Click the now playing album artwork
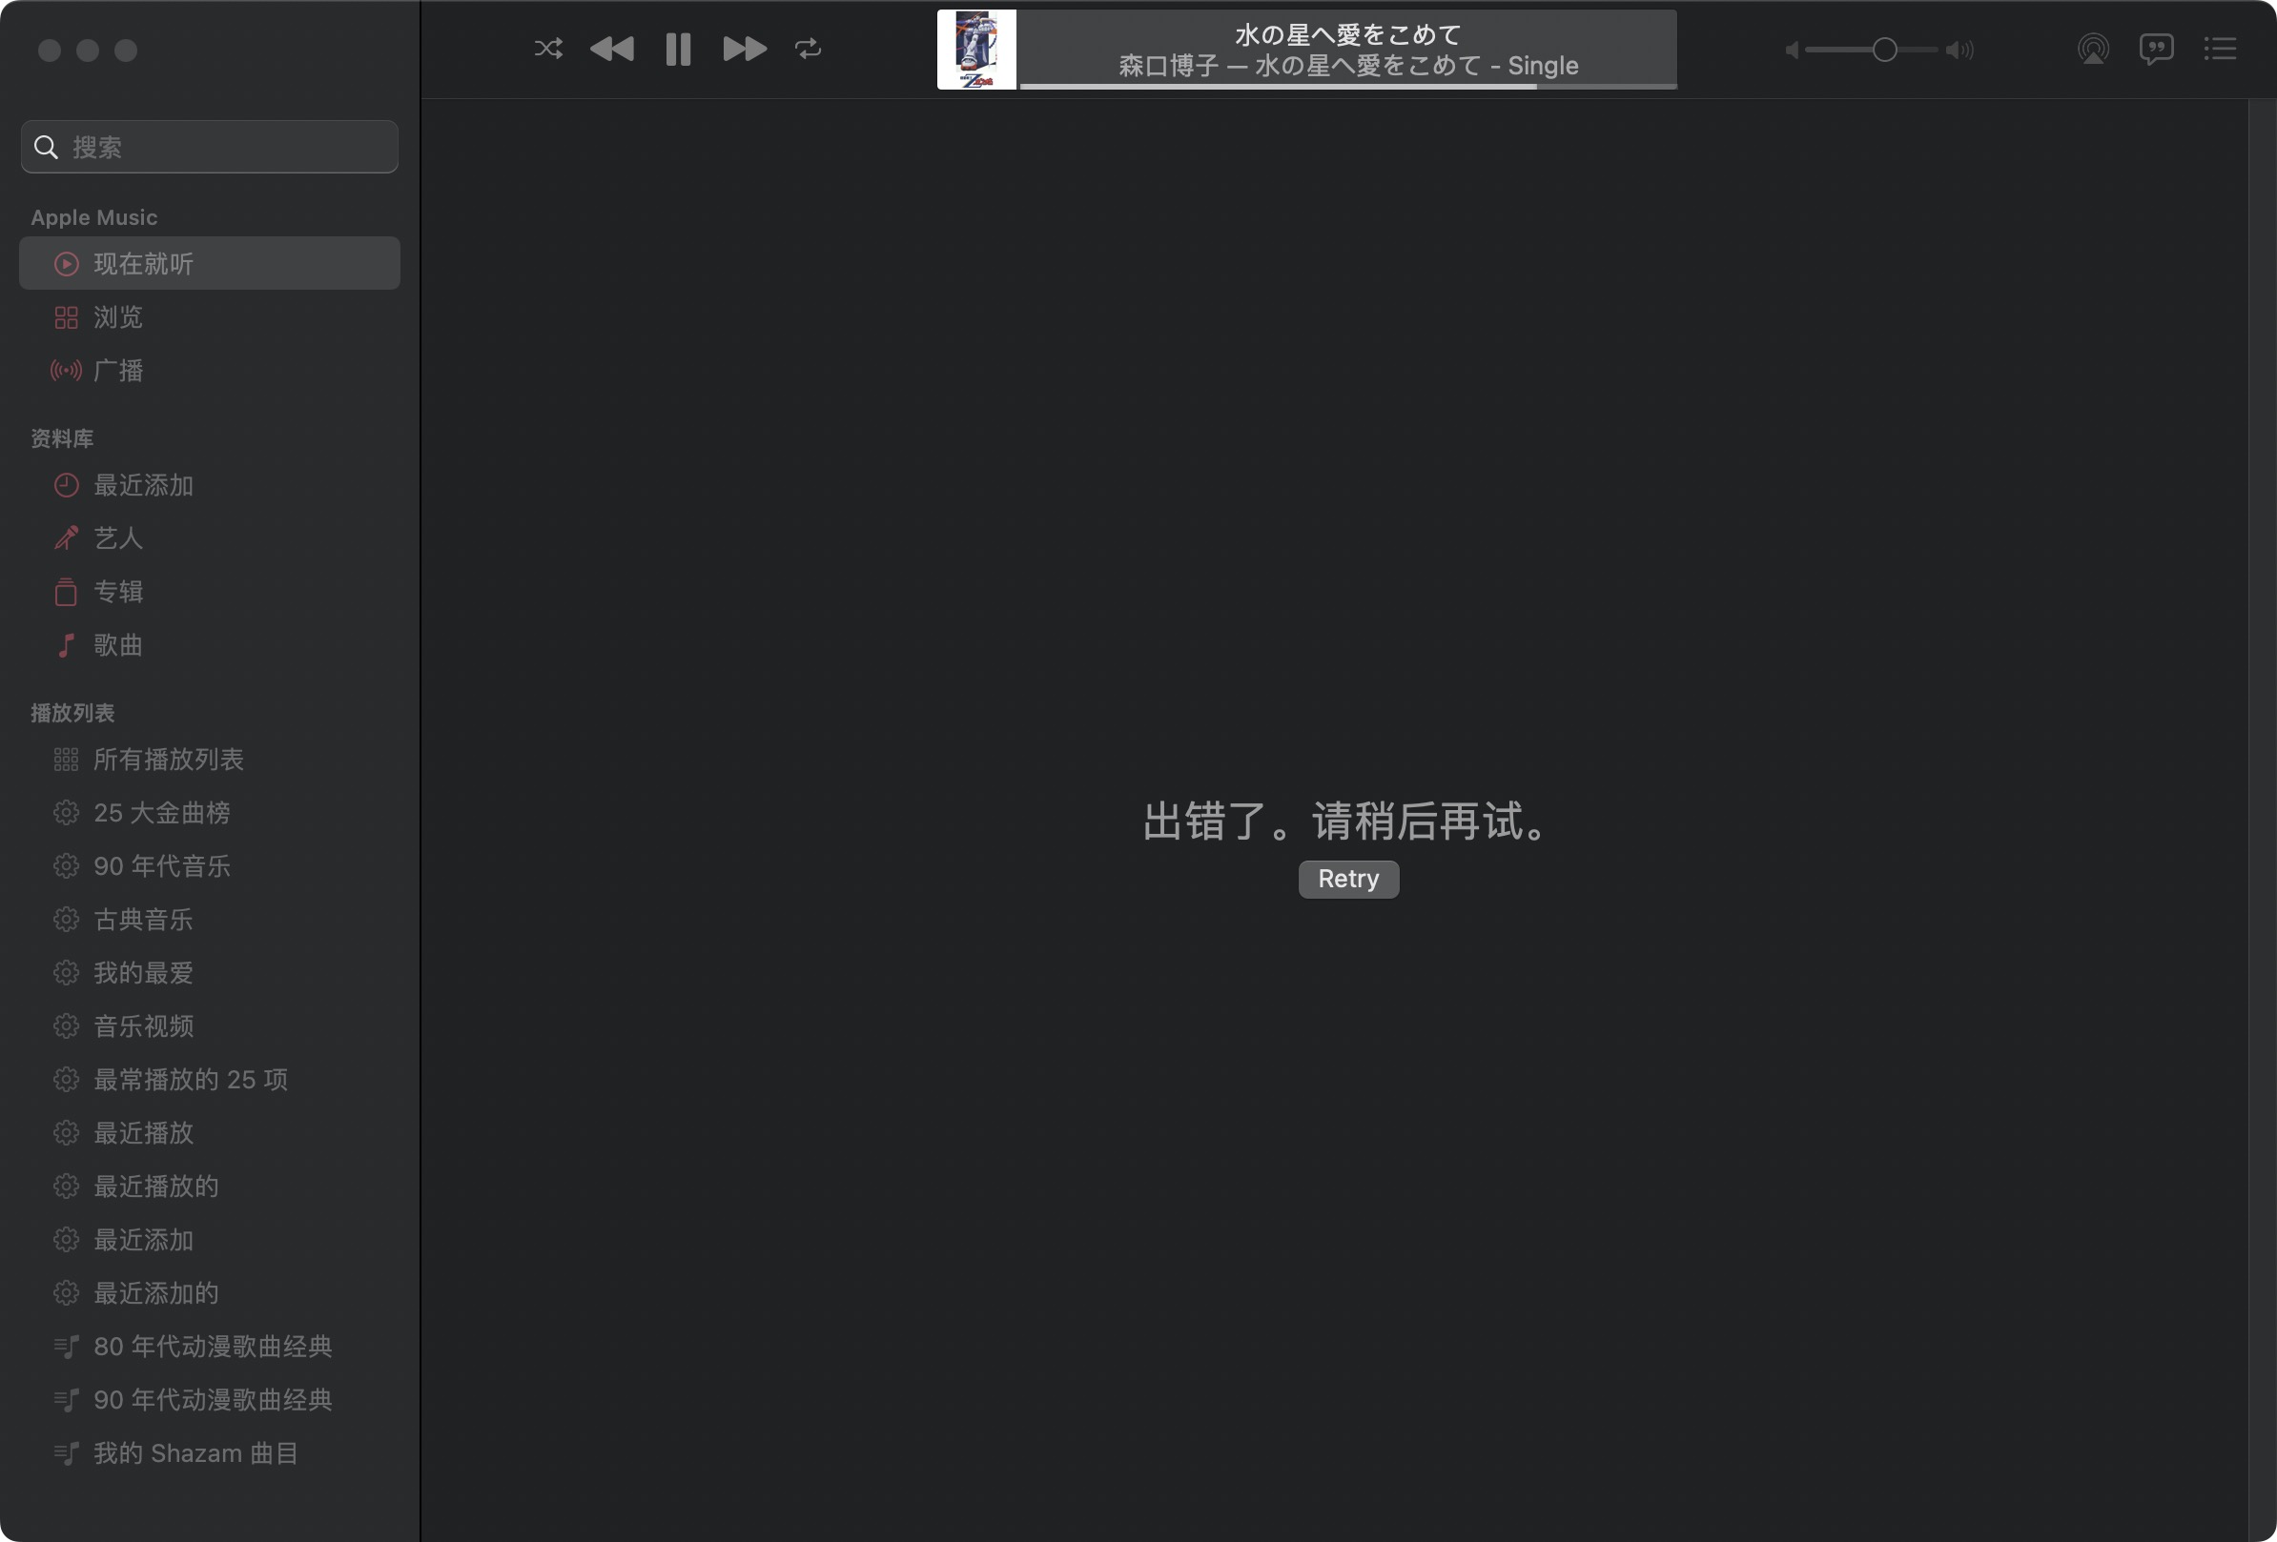 pyautogui.click(x=975, y=49)
